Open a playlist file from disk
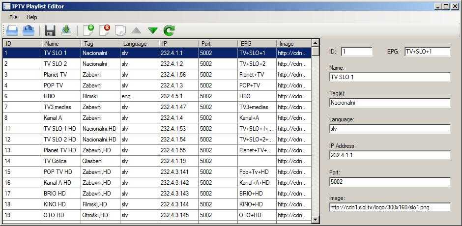The width and height of the screenshot is (462, 226). pyautogui.click(x=12, y=30)
